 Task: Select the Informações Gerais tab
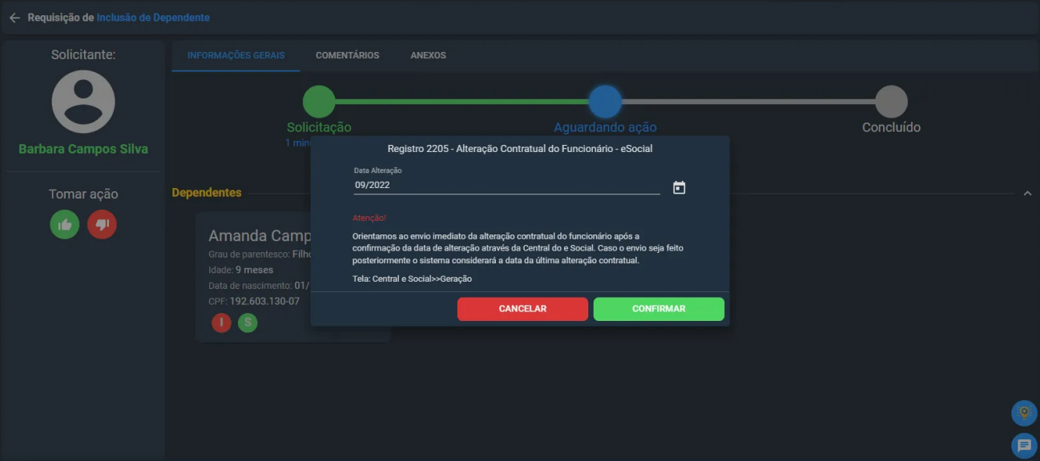coord(236,55)
